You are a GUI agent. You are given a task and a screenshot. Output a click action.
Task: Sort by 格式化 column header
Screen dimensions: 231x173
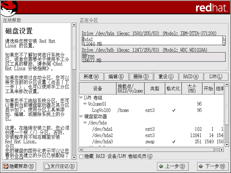coord(173,88)
